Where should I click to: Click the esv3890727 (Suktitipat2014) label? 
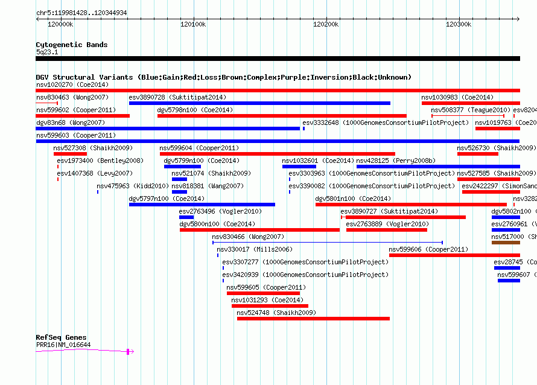point(389,211)
